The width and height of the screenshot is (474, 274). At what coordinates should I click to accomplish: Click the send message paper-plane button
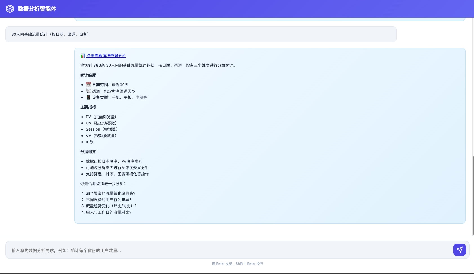pyautogui.click(x=459, y=250)
